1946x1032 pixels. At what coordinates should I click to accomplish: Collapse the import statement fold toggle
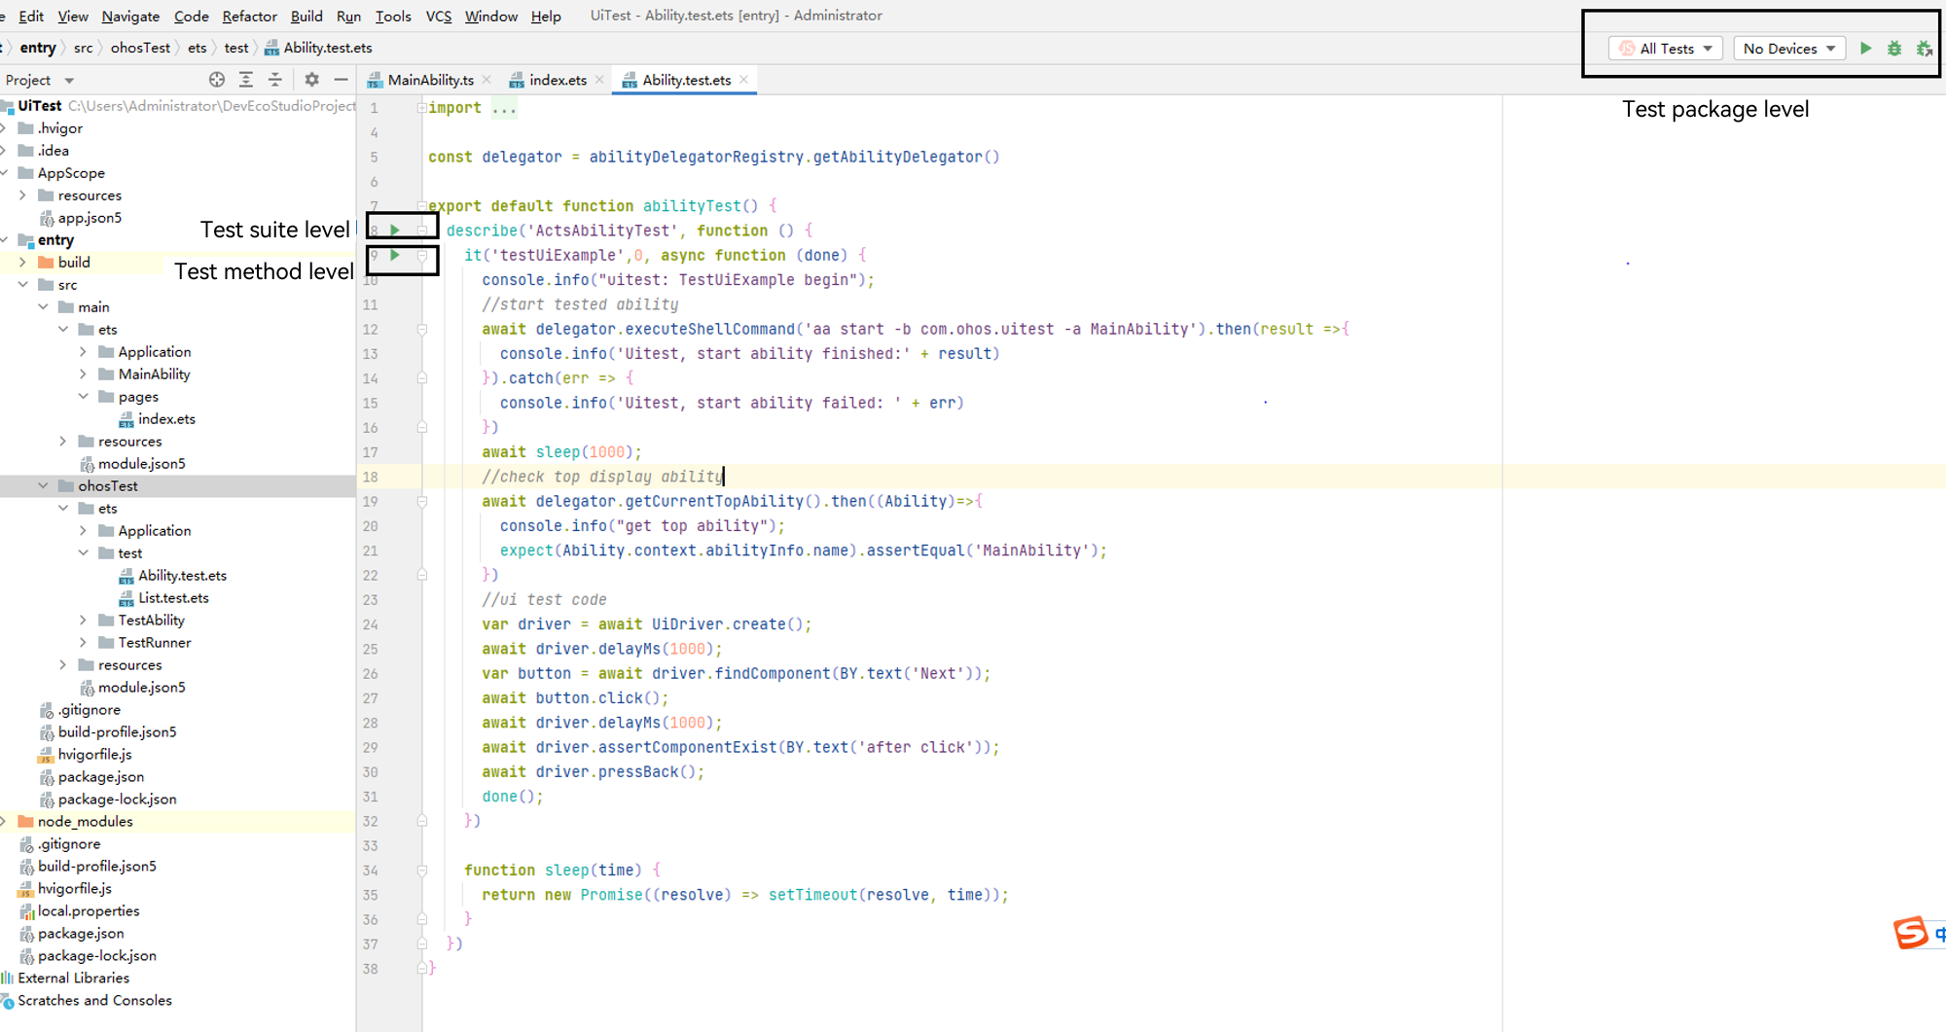(x=421, y=108)
